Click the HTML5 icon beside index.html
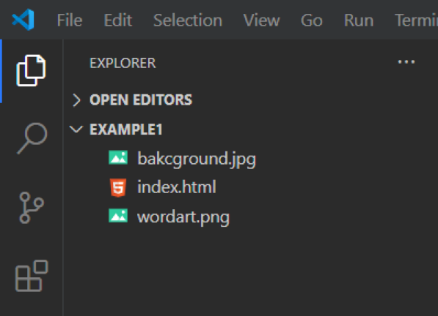The height and width of the screenshot is (316, 438). [x=118, y=188]
